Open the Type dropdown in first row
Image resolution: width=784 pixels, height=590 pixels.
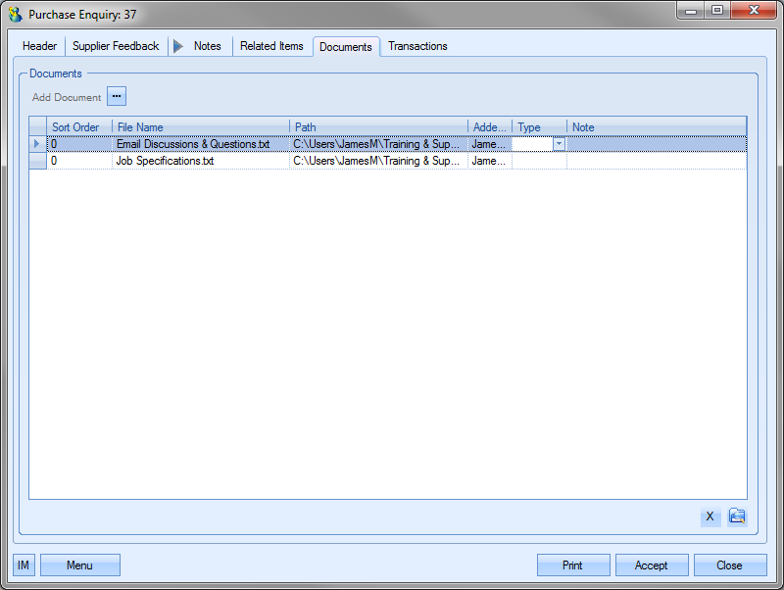[x=559, y=144]
